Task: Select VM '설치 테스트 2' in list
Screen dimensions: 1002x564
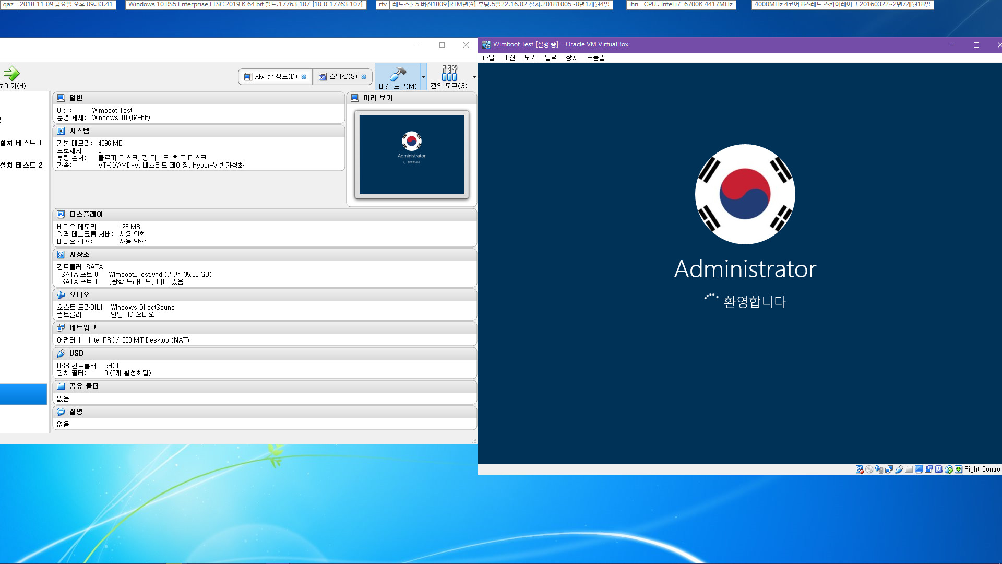Action: [21, 165]
